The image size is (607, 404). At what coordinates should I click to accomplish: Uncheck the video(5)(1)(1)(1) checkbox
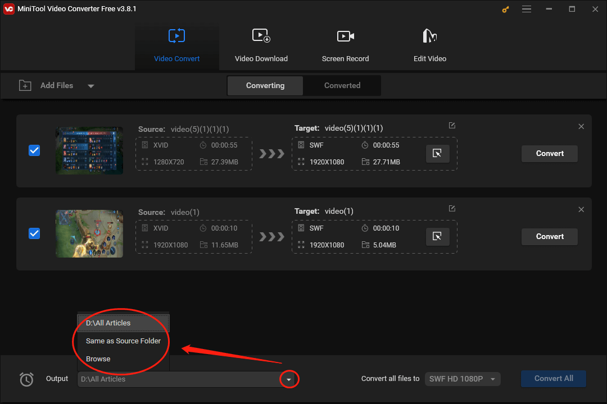point(34,150)
